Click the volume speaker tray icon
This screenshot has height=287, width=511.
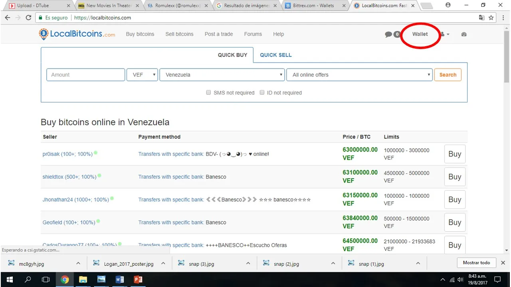(x=460, y=279)
